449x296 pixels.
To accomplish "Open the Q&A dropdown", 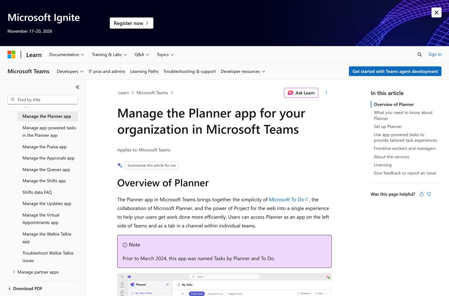I will pyautogui.click(x=142, y=55).
